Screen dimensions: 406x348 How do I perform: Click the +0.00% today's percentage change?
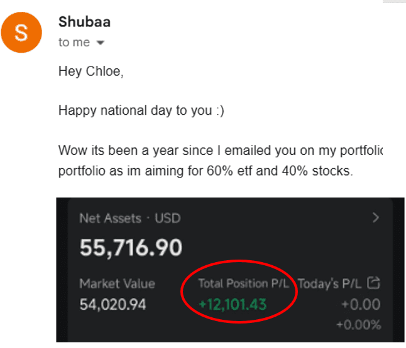pos(358,324)
